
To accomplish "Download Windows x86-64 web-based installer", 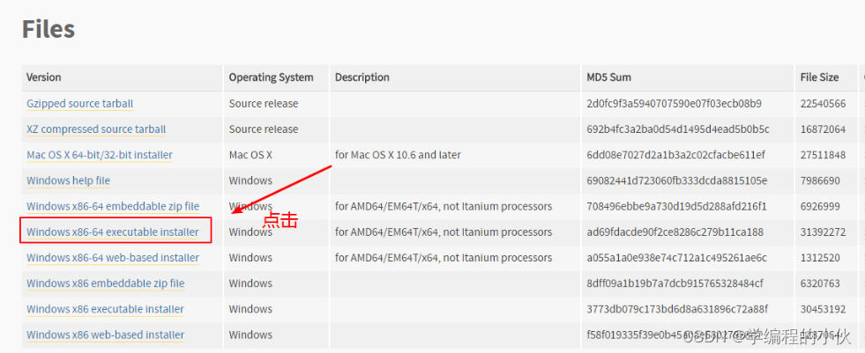I will [113, 258].
